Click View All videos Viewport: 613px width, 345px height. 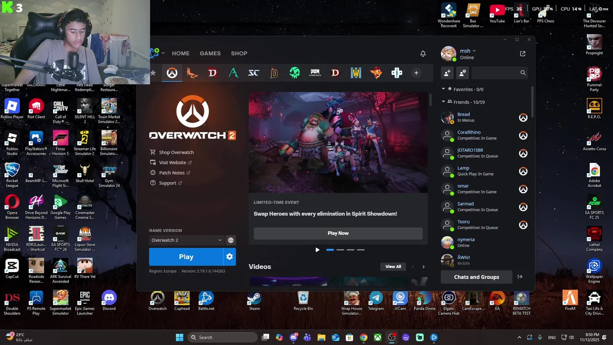tap(393, 267)
